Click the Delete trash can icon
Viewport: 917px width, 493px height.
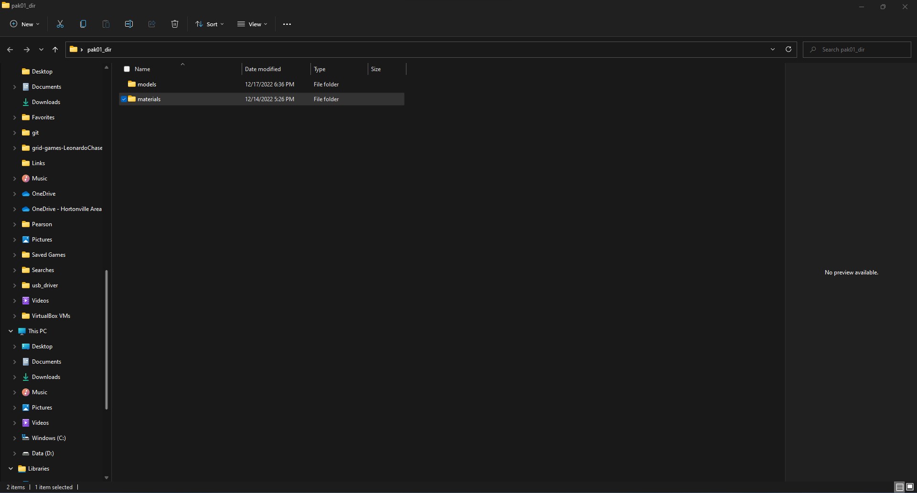point(175,24)
